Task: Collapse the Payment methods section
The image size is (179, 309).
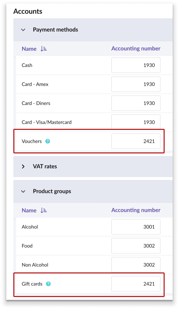Action: [x=23, y=30]
